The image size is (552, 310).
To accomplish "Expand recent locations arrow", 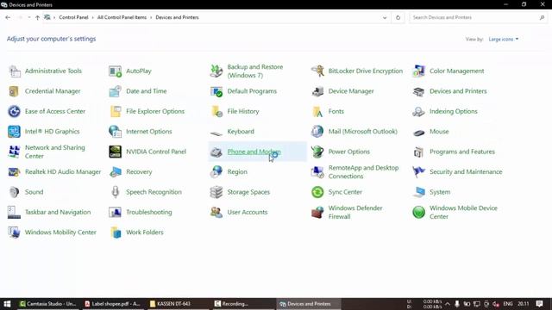I will [x=29, y=17].
